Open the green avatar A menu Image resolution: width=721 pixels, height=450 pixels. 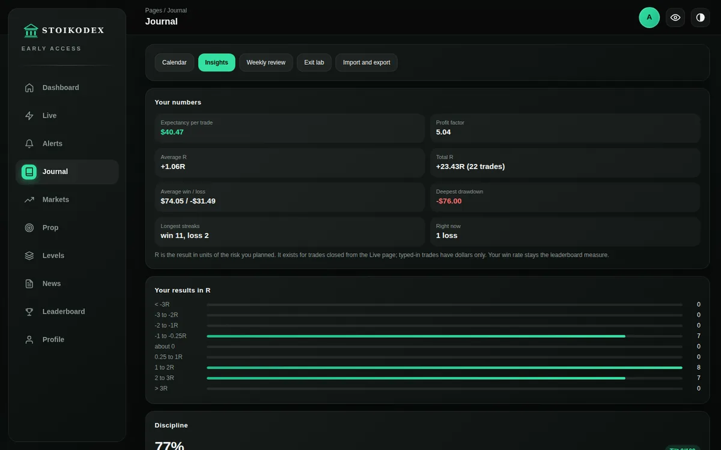pyautogui.click(x=649, y=17)
